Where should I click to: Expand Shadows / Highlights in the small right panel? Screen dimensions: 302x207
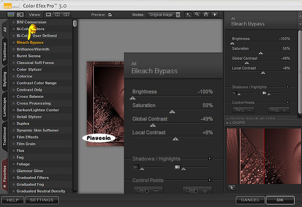pos(288,87)
